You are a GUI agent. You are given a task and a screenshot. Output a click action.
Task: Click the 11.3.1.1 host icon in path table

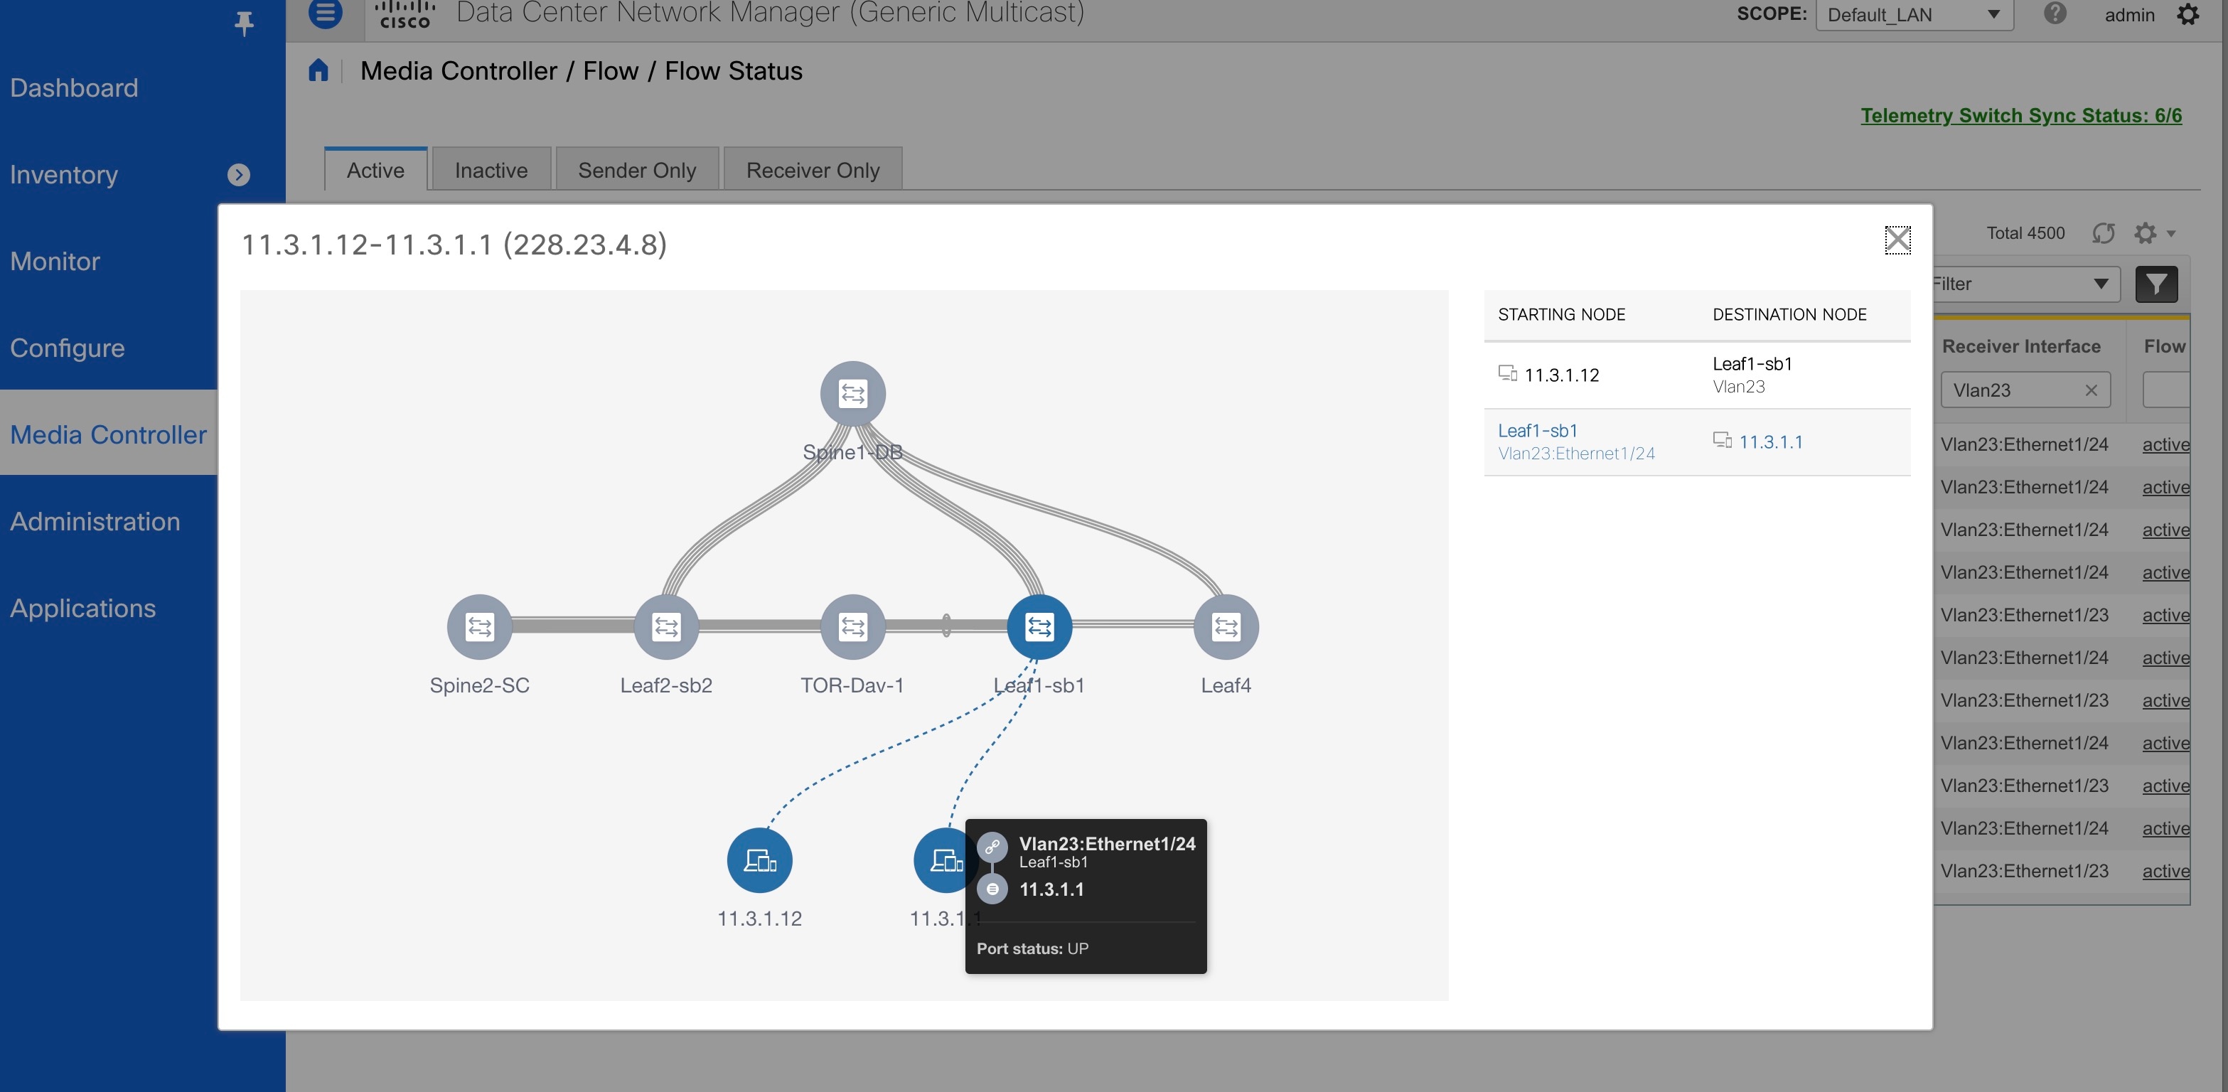tap(1722, 440)
